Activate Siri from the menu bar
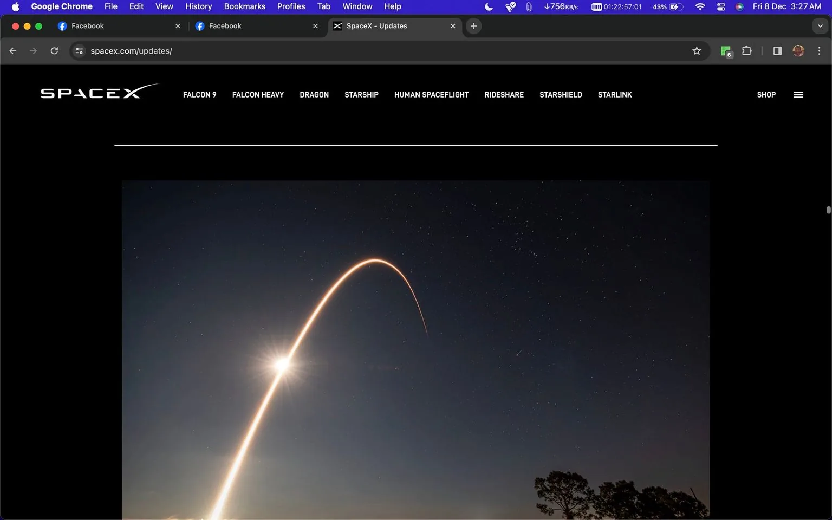 739,7
